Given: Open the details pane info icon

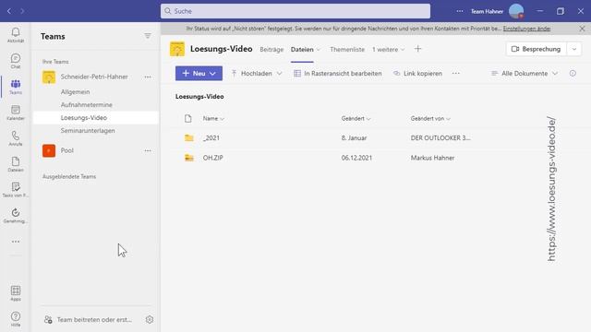Looking at the screenshot, I should [573, 74].
